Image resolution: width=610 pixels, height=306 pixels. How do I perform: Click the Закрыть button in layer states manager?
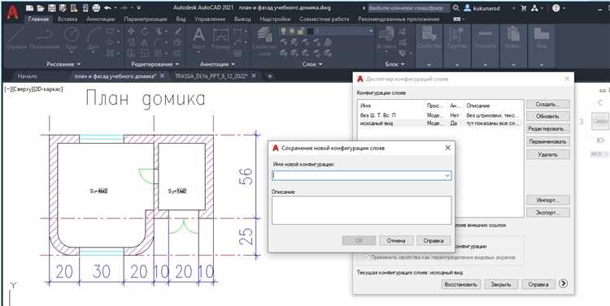500,284
